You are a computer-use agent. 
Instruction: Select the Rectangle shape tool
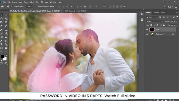[1, 48]
